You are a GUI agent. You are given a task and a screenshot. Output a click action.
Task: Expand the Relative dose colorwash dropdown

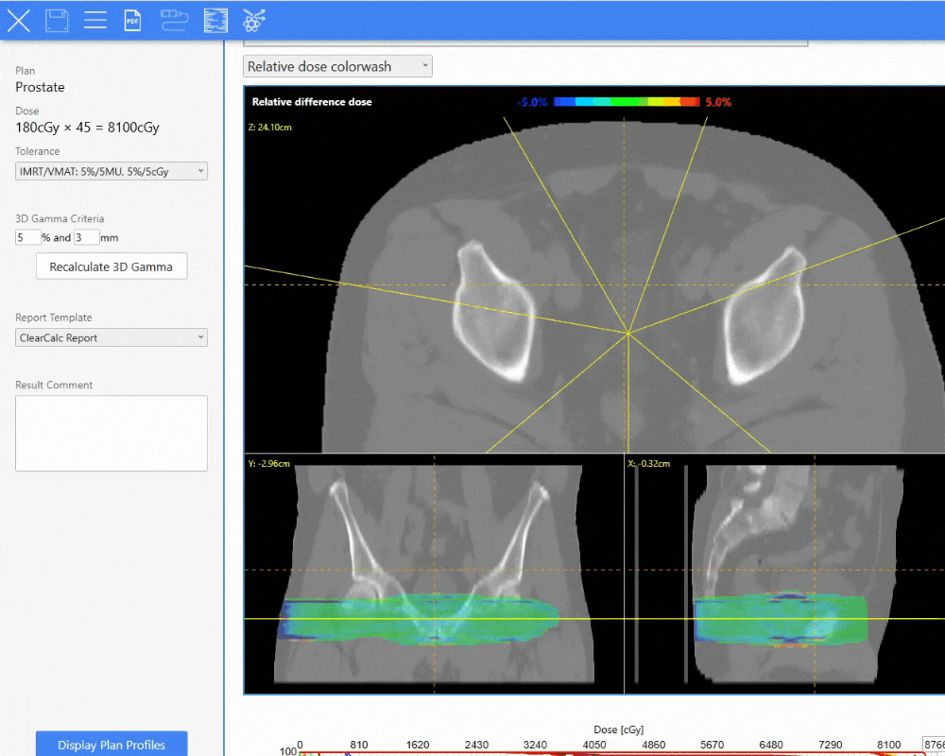point(337,67)
